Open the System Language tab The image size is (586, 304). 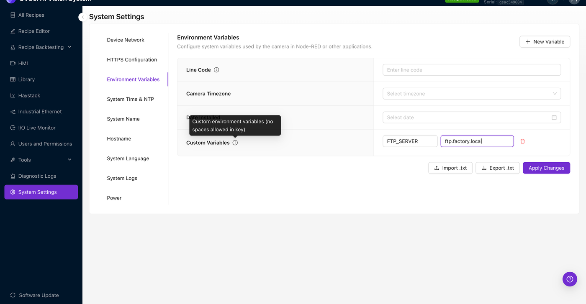[128, 158]
